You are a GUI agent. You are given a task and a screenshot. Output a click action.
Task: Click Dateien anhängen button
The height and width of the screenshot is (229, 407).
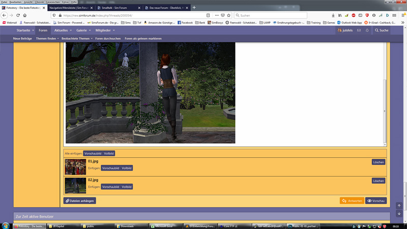coord(80,201)
